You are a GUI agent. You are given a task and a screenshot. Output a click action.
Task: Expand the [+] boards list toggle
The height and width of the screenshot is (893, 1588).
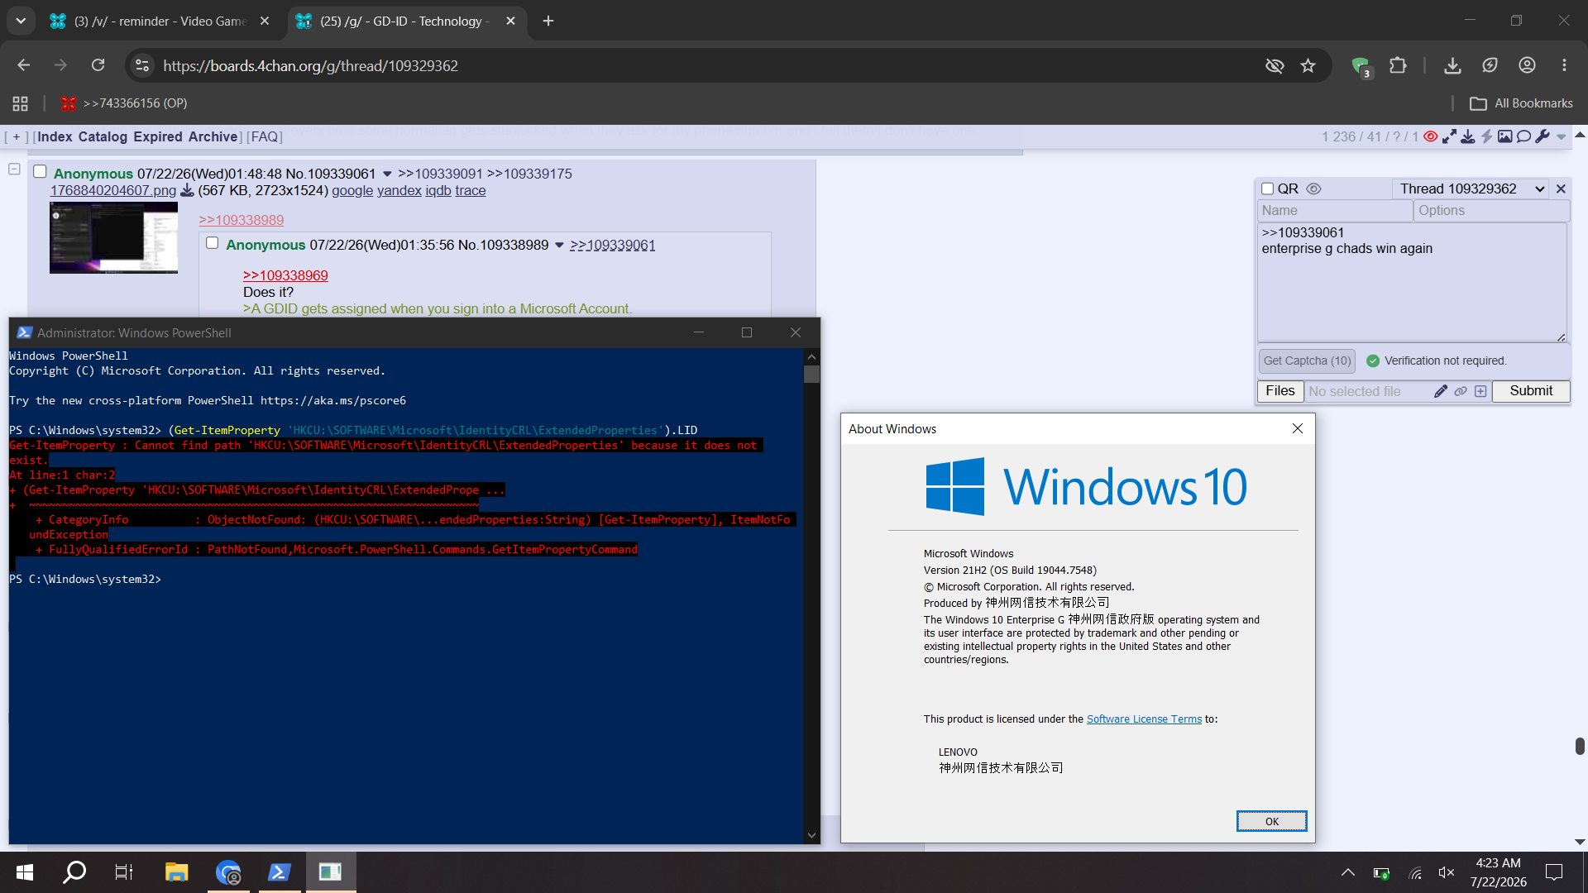(17, 137)
